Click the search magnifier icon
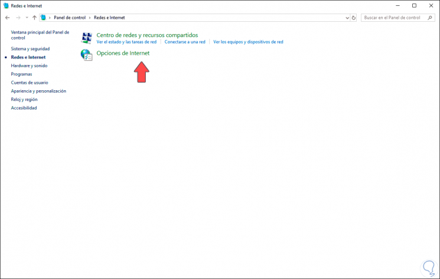 click(429, 18)
